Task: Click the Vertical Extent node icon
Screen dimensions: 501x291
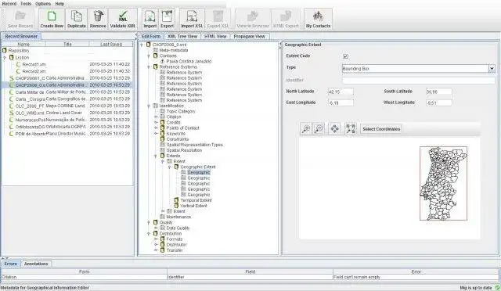Action: [x=176, y=206]
